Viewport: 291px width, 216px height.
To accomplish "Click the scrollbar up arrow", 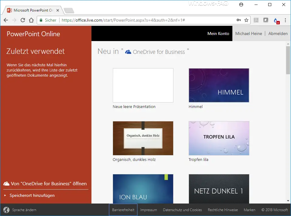I will pyautogui.click(x=288, y=44).
